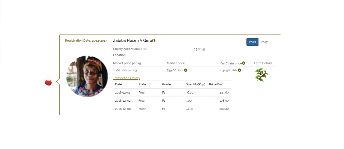The width and height of the screenshot is (344, 149).
Task: Switch to the 2017 year tab
Action: [264, 42]
